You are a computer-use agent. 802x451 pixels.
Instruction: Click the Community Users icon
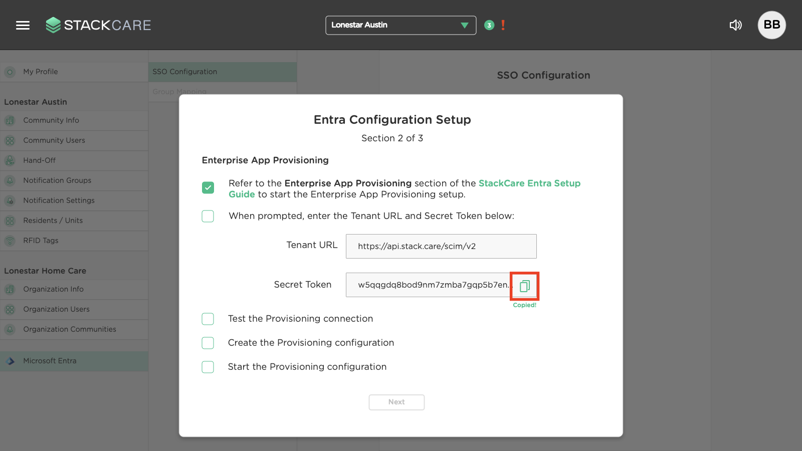click(x=10, y=140)
